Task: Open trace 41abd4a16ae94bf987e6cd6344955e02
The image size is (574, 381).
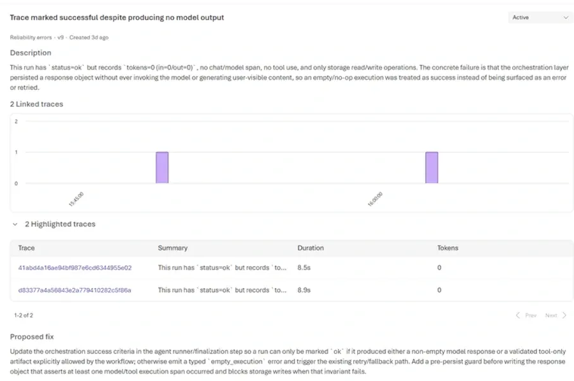Action: [75, 268]
